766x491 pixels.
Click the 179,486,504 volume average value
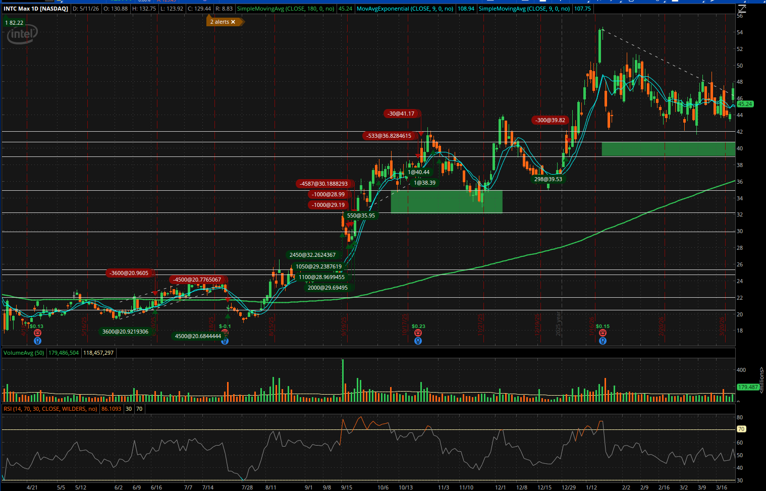pos(64,353)
